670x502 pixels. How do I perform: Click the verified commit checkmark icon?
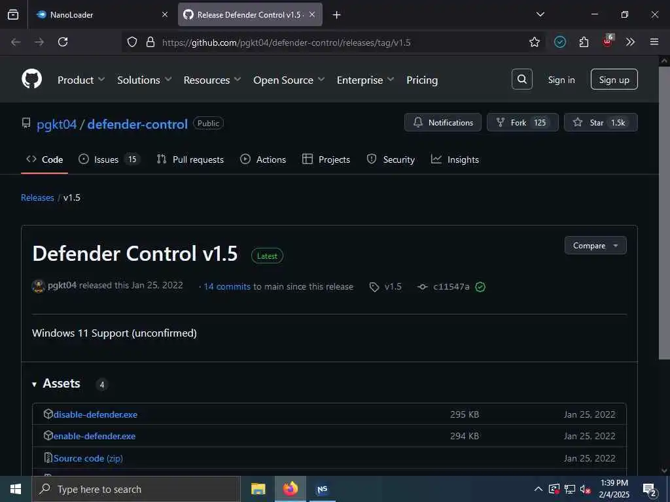pyautogui.click(x=480, y=287)
